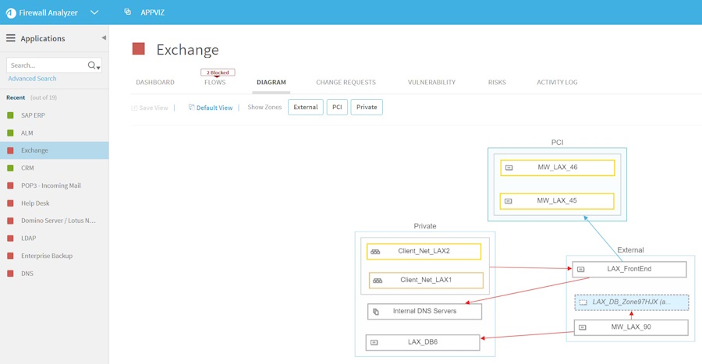Open Advanced Search link
Screen dimensions: 702x364
point(32,79)
